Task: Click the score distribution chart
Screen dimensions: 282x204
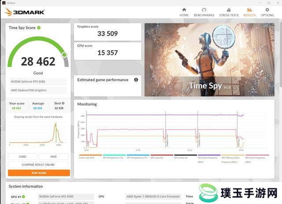Action: tap(38, 134)
